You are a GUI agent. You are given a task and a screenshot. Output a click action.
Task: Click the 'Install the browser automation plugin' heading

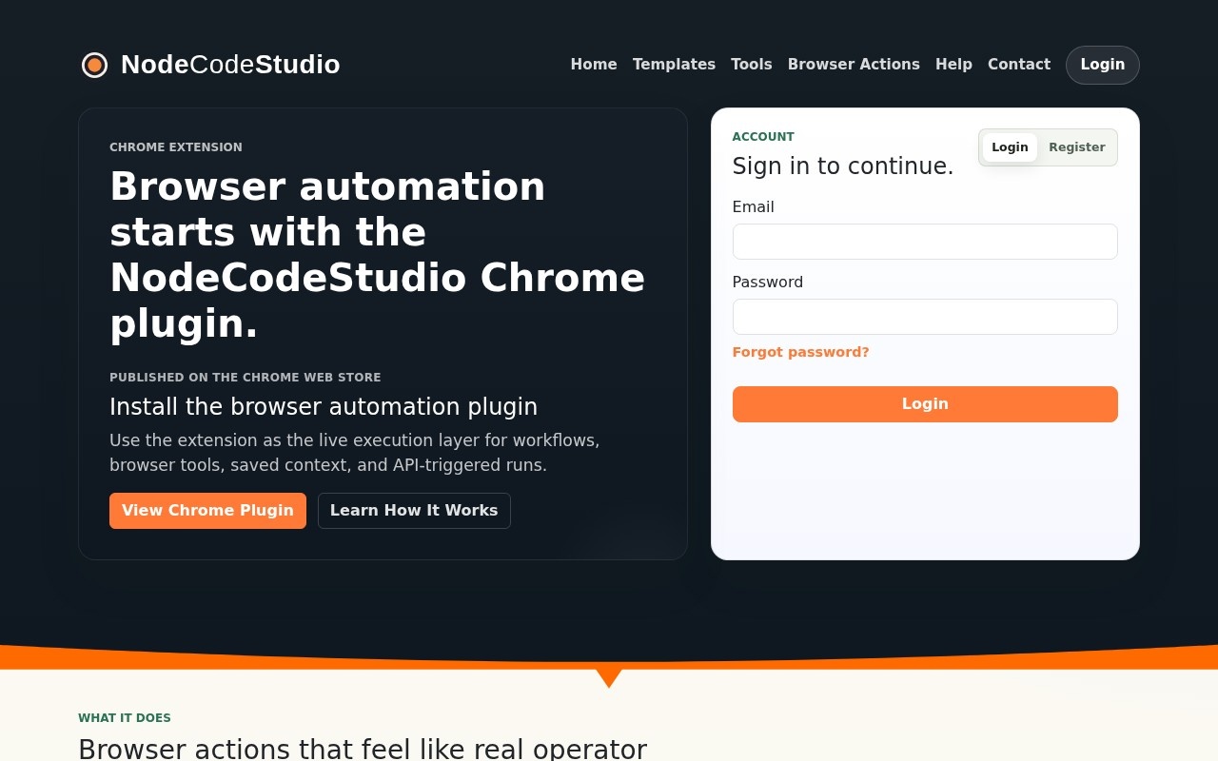tap(324, 407)
